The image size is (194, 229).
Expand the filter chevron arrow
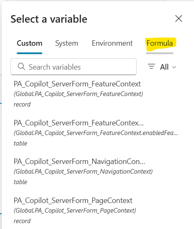pos(174,67)
